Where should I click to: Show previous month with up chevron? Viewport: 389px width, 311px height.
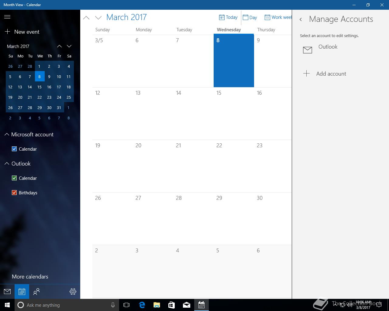point(86,18)
